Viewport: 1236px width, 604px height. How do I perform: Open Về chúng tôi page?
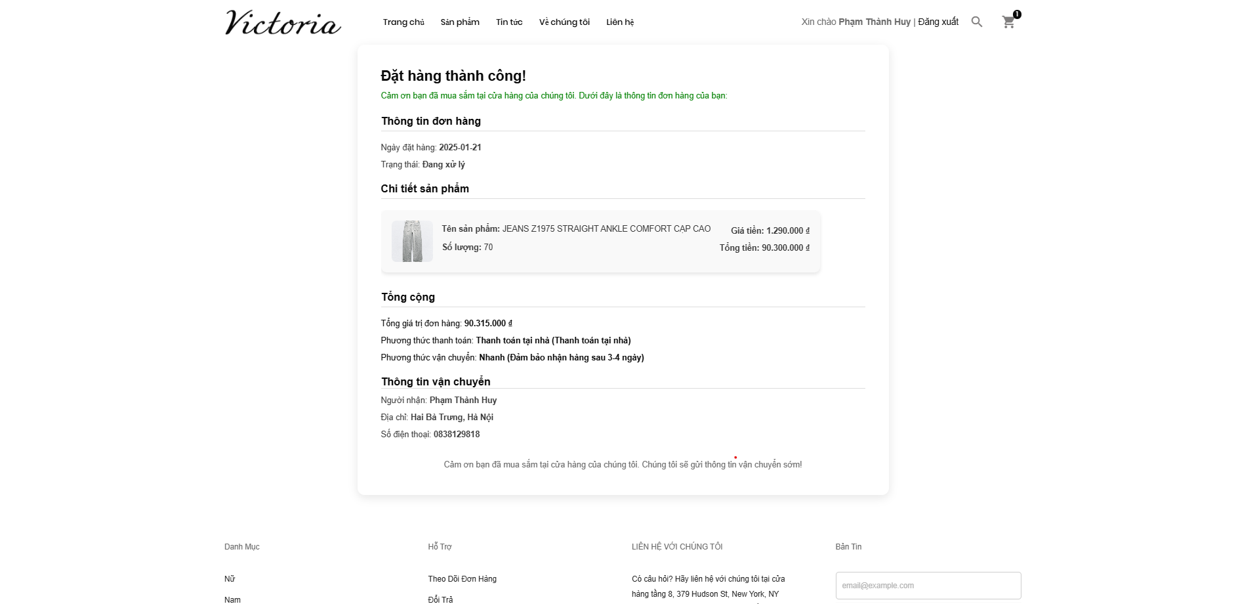click(564, 22)
